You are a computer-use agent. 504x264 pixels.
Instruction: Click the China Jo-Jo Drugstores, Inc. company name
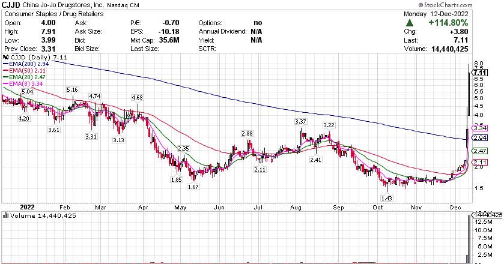[x=63, y=5]
